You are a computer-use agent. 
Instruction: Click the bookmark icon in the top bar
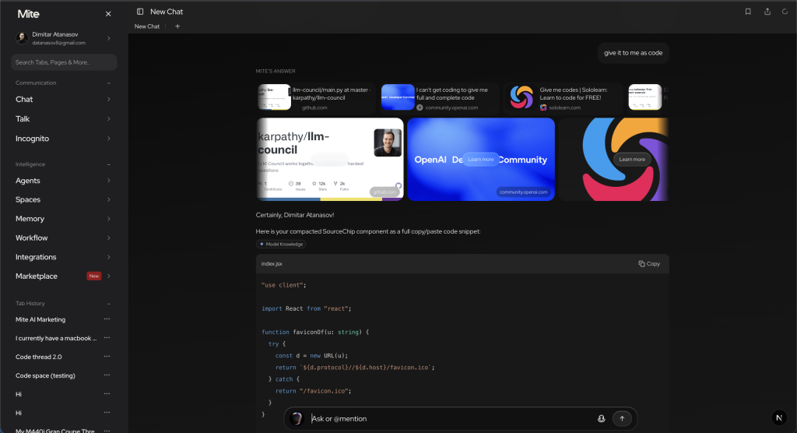pos(748,12)
